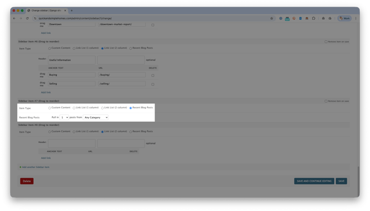Screen dimensions: 370x211
Task: Check Remove item on save for item #6
Action: 326,42
